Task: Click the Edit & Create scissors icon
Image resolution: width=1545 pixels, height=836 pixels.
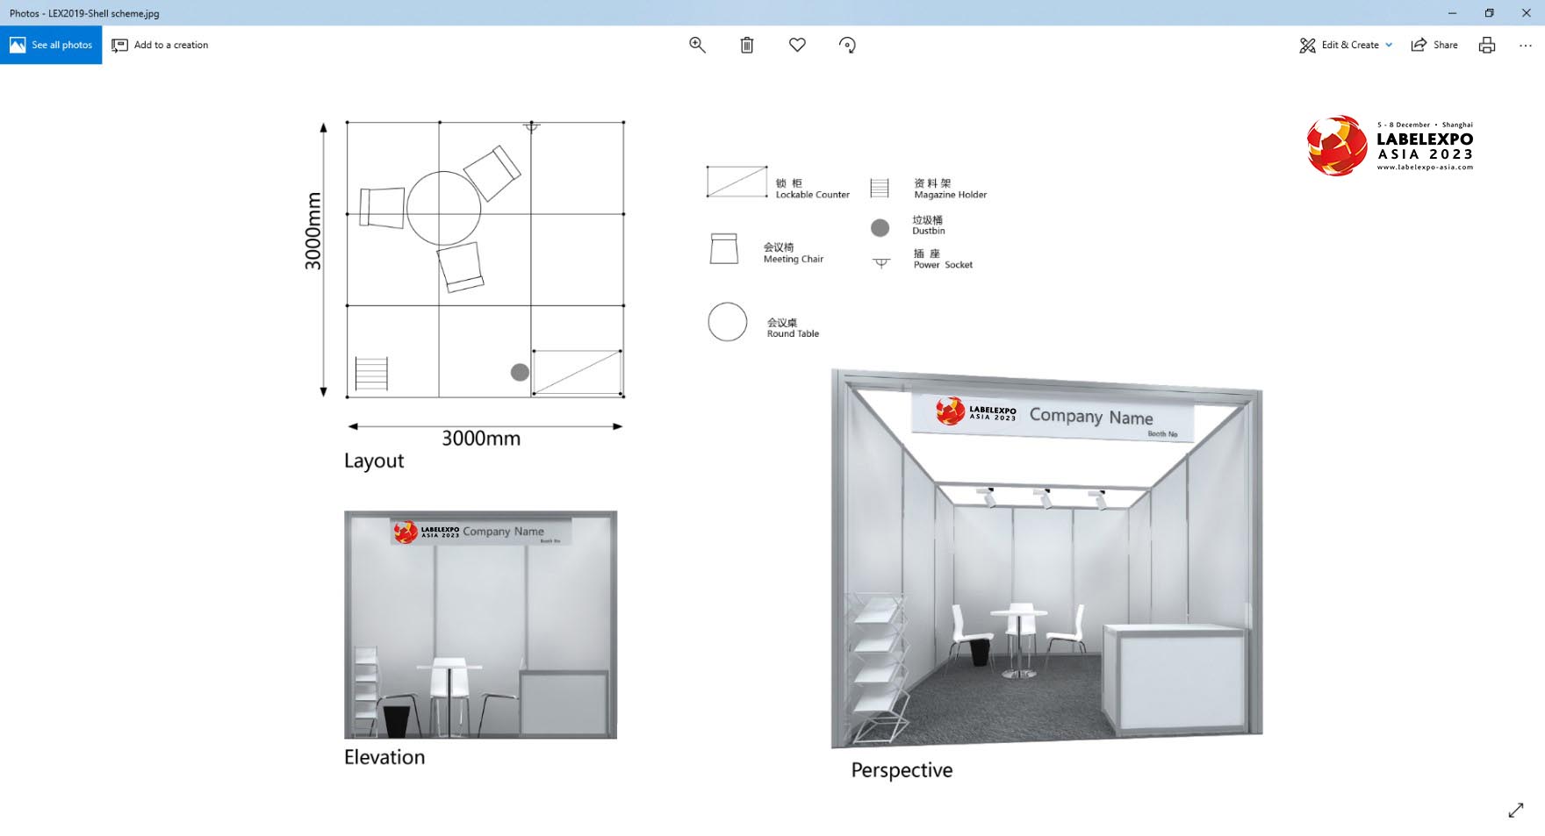Action: (x=1307, y=45)
